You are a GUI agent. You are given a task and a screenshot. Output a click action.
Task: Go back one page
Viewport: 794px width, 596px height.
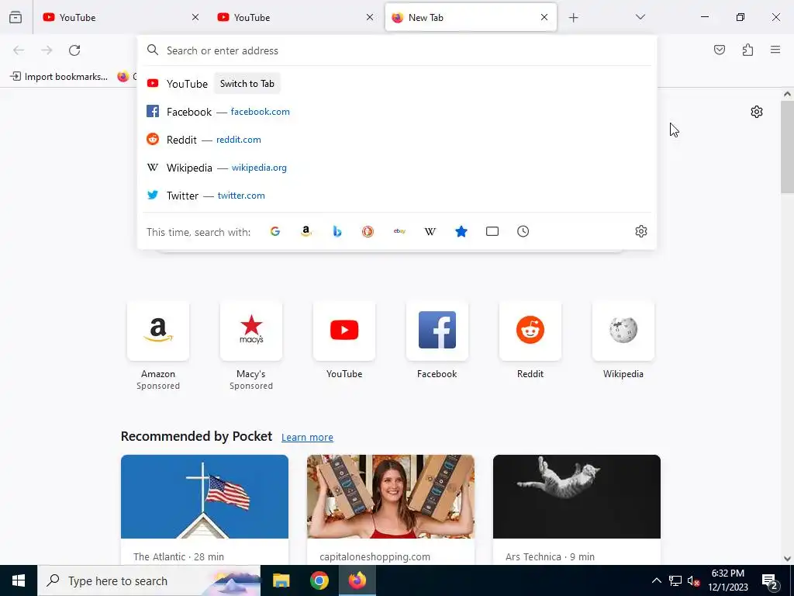19,50
